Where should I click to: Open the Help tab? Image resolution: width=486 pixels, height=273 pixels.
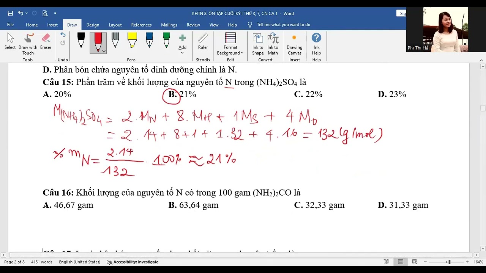(232, 25)
